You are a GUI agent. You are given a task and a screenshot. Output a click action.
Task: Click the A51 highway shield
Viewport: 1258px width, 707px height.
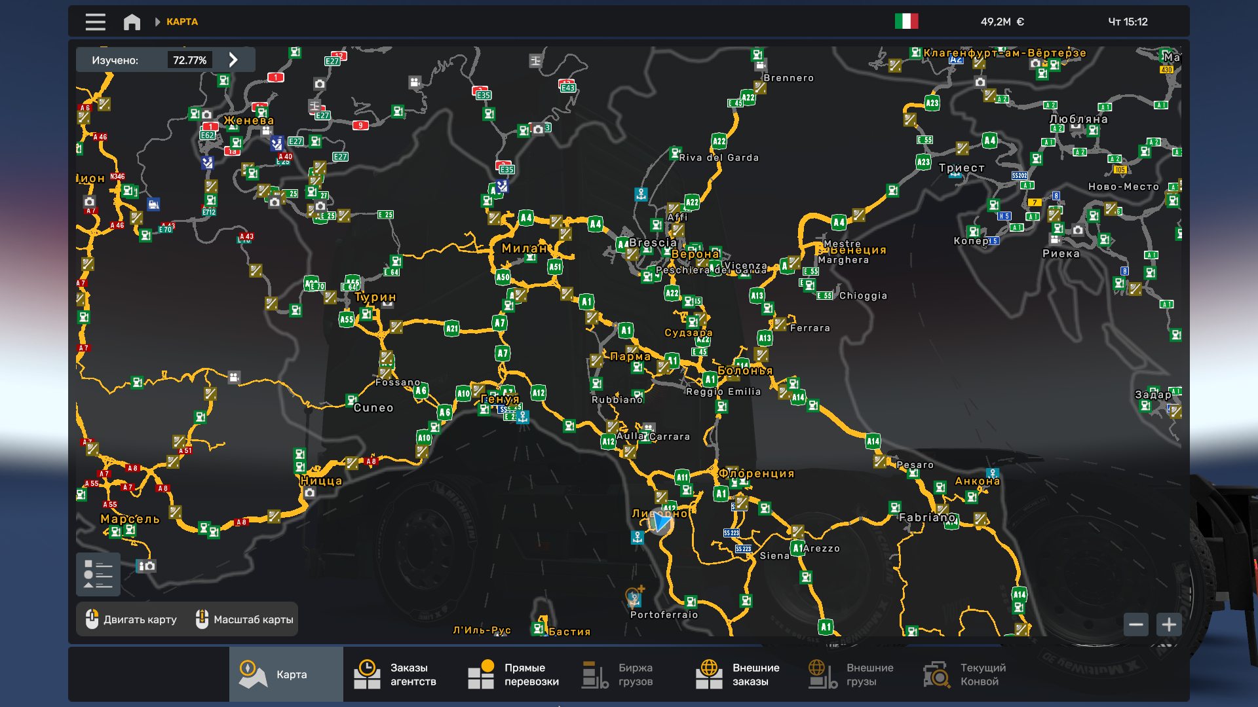click(x=555, y=266)
